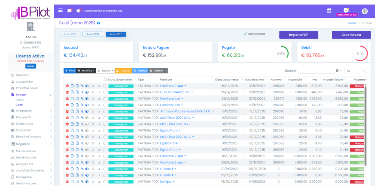Select the checkbox for CLOUD FINANCE SRL row
The width and height of the screenshot is (380, 190).
[x=104, y=92]
